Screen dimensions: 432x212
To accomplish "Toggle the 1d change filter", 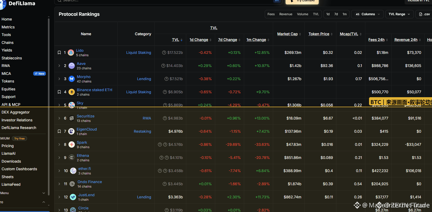I will tap(328, 14).
